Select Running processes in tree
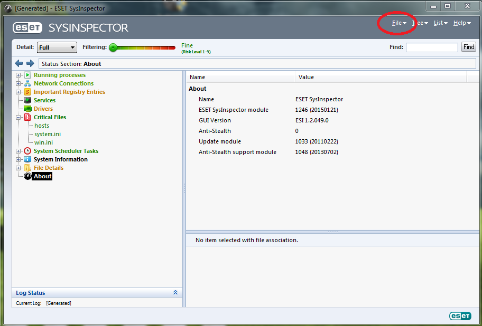 pos(60,75)
